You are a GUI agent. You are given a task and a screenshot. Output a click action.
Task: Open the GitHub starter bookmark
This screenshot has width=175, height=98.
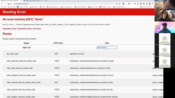pyautogui.click(x=53, y=7)
